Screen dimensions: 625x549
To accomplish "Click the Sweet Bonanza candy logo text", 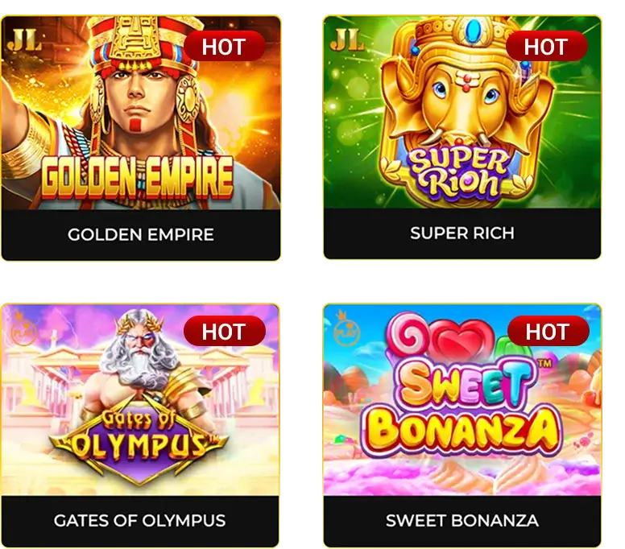I will pos(462,411).
